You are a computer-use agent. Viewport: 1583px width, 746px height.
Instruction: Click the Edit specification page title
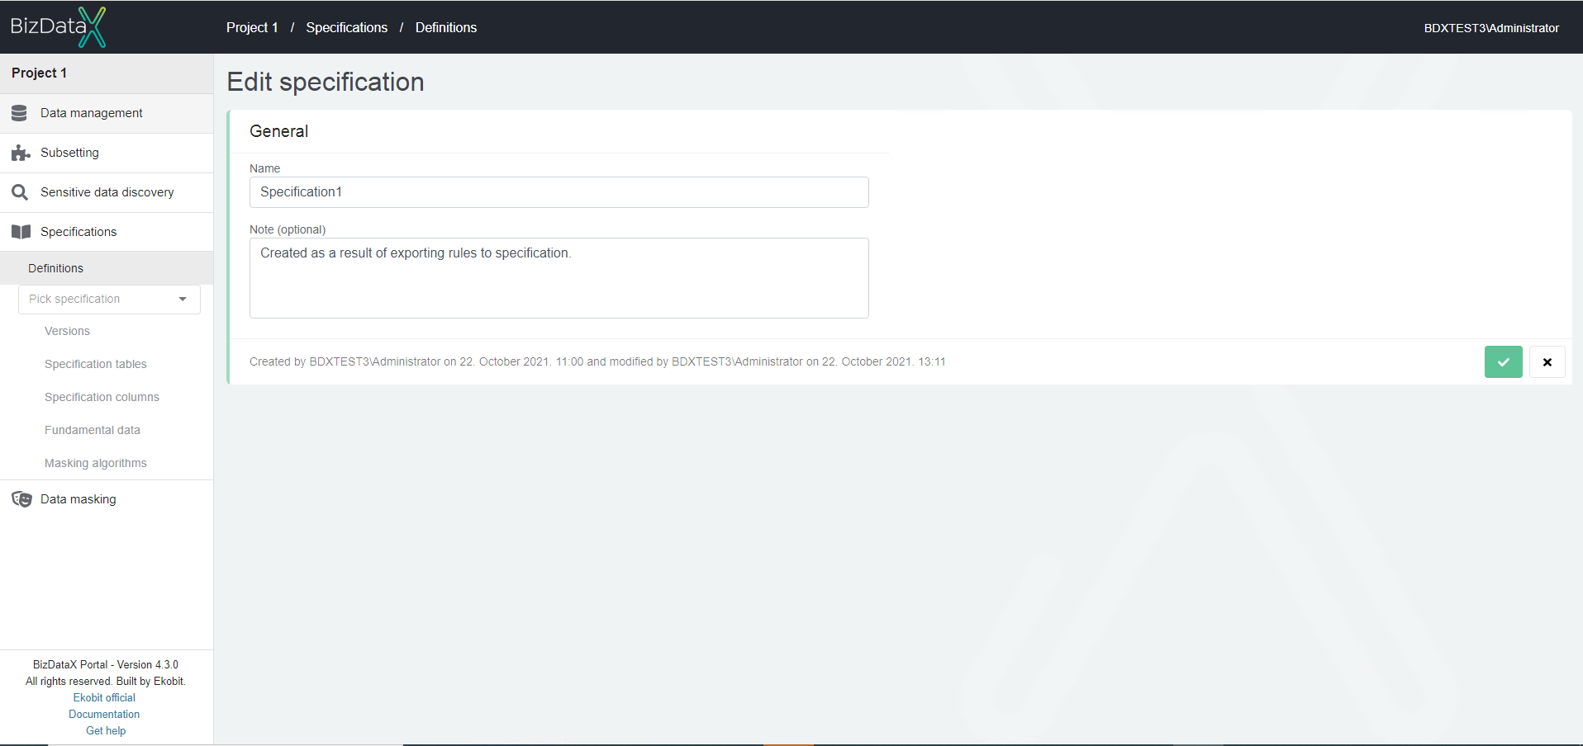click(x=326, y=82)
